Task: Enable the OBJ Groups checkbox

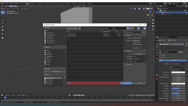Action: (133, 42)
